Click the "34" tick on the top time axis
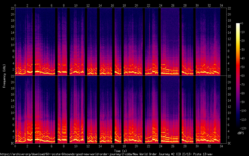249x156 pixels. [221, 6]
